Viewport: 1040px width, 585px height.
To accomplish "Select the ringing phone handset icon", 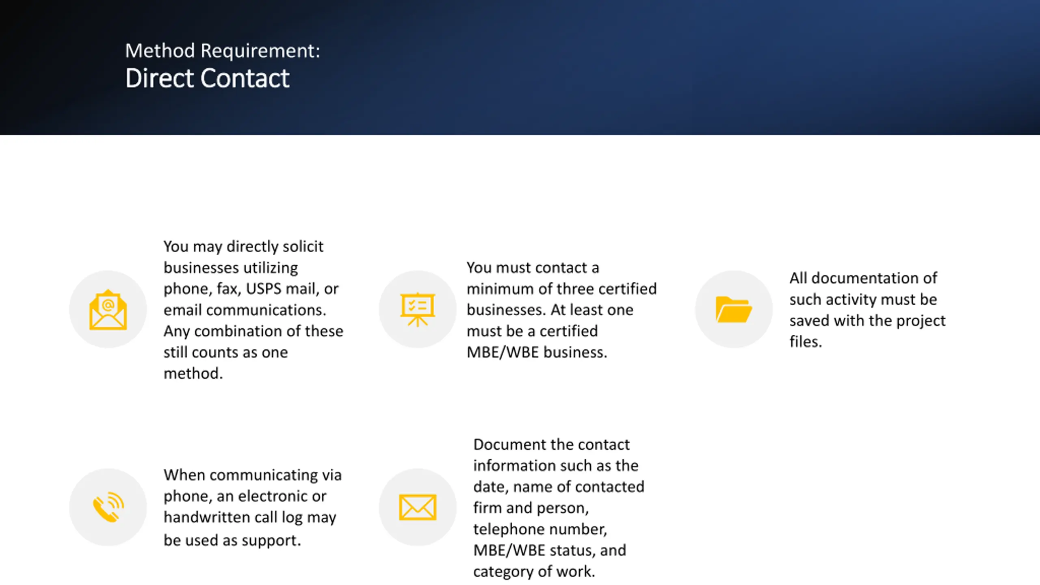I will coord(108,507).
